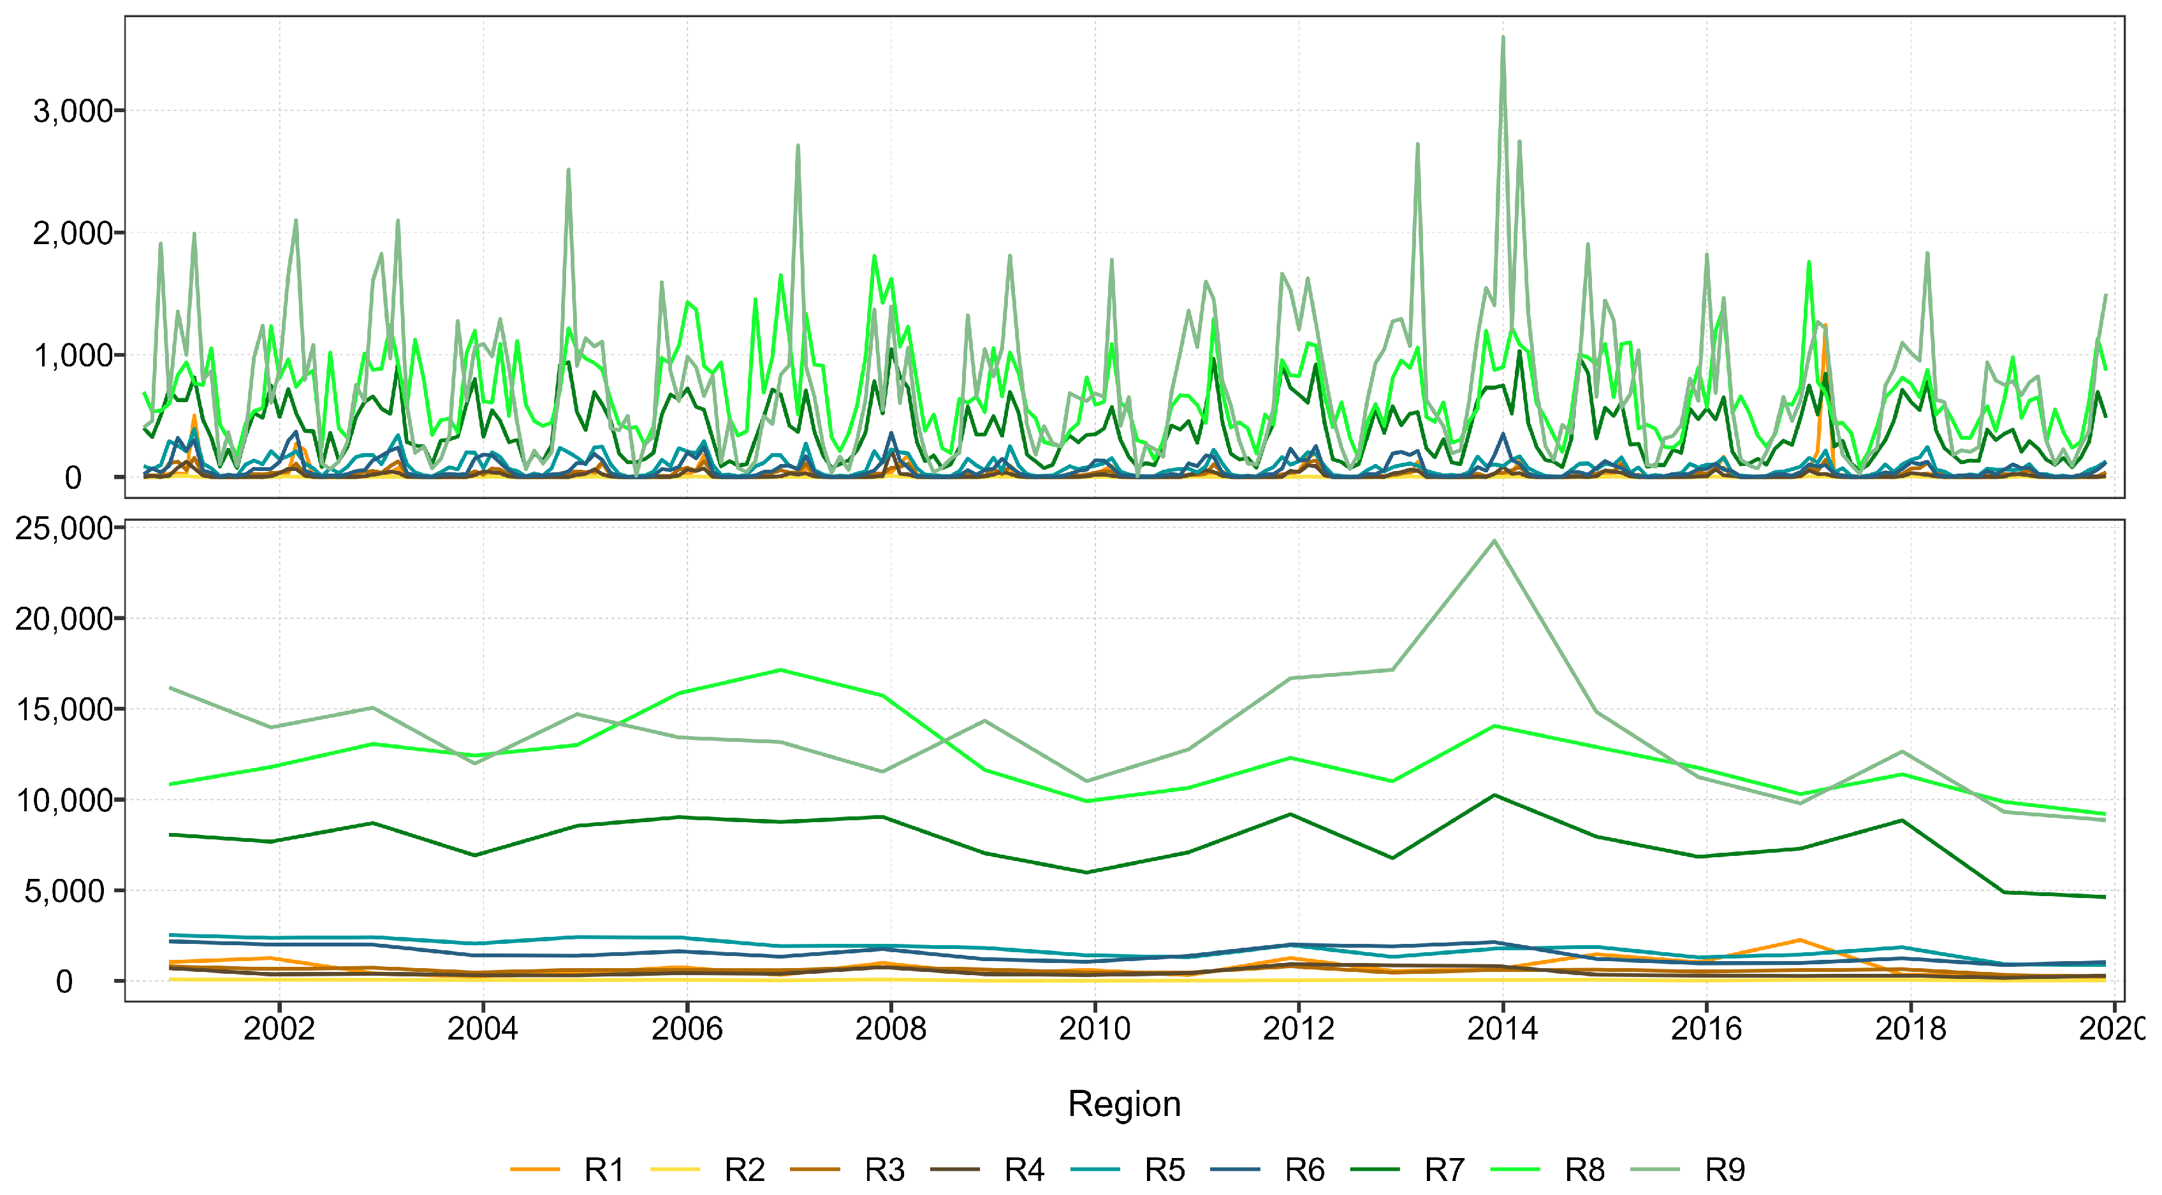
Task: Click the 2002 x-axis tick label
Action: (x=279, y=1028)
